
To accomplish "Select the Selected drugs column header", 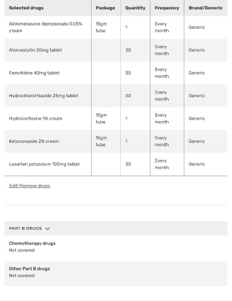I will coord(26,8).
